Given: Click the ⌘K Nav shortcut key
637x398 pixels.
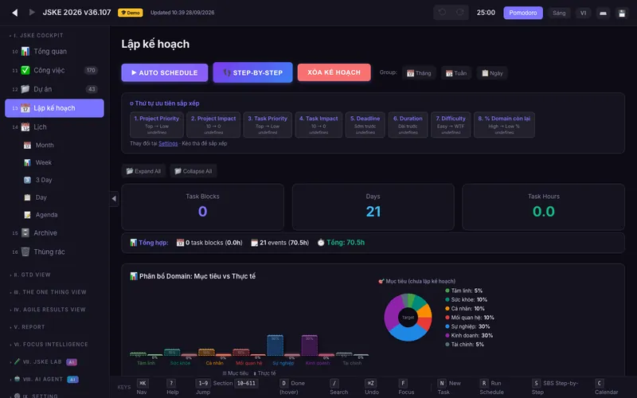Looking at the screenshot, I should (x=143, y=383).
